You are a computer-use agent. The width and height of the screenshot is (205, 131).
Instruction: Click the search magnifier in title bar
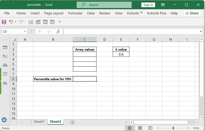click(83, 5)
